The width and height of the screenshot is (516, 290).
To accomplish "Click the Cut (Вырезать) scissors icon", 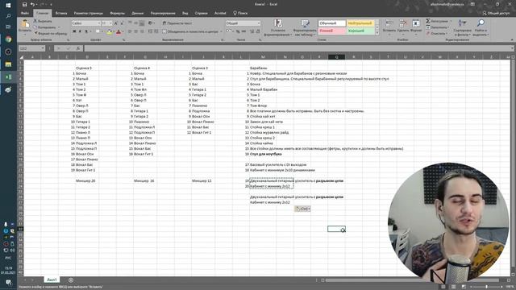I will coord(35,21).
